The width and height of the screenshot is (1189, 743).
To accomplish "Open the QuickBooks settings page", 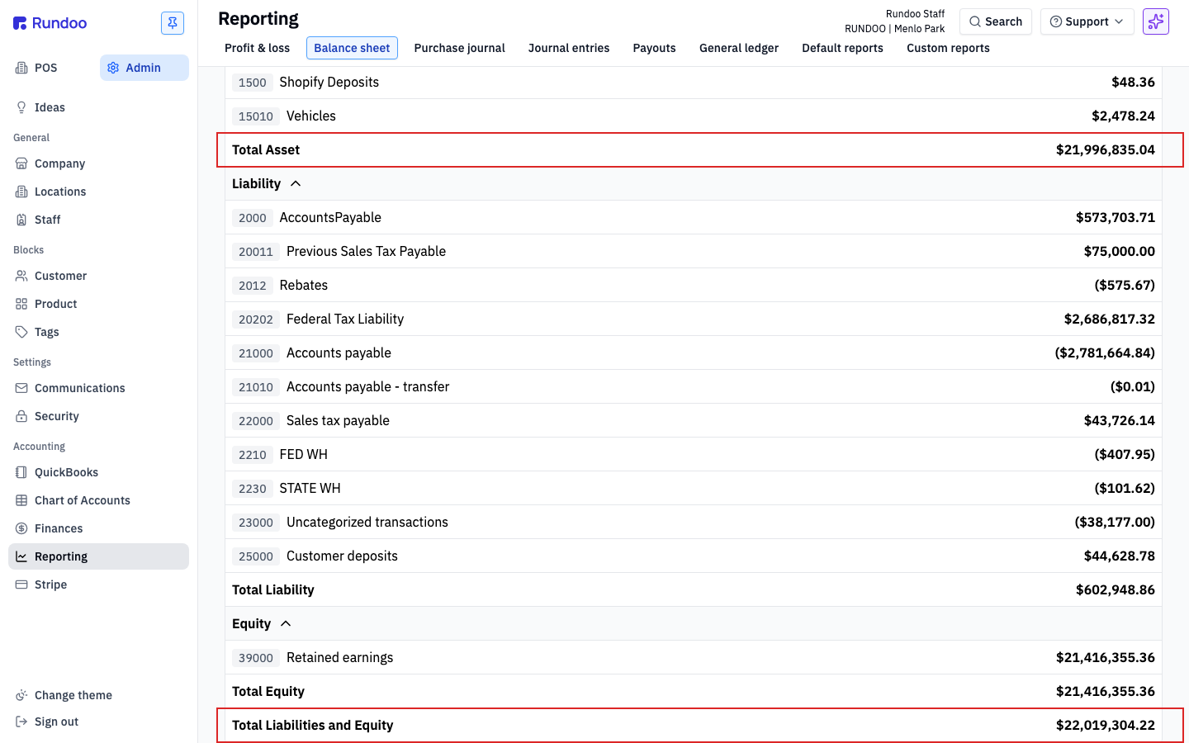I will point(98,472).
